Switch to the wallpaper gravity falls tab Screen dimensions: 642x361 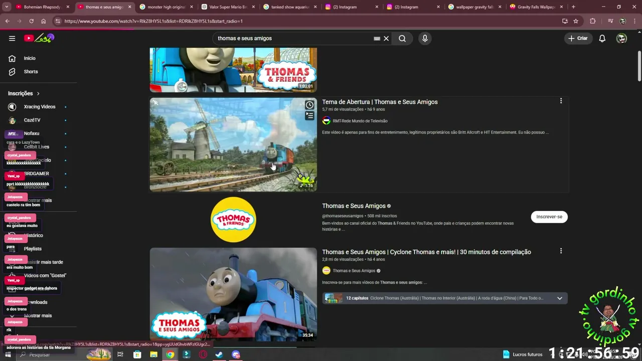tap(474, 7)
